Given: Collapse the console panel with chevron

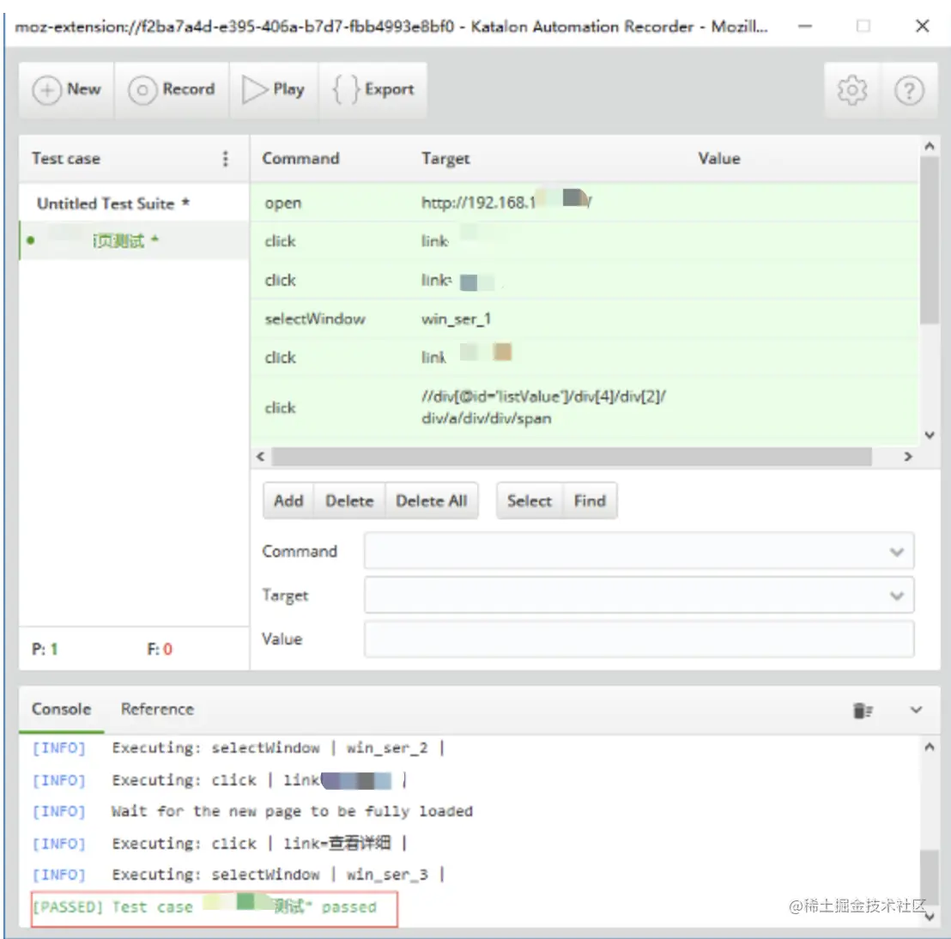Looking at the screenshot, I should point(916,711).
